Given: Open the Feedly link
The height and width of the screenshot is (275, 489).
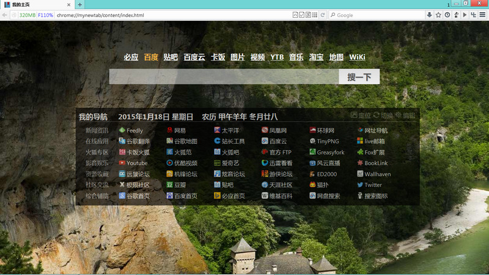Looking at the screenshot, I should coord(131,130).
